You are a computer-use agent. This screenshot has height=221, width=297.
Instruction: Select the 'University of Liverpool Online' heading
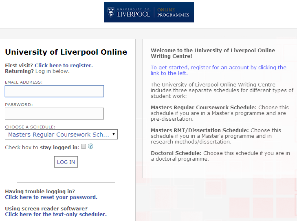point(66,52)
